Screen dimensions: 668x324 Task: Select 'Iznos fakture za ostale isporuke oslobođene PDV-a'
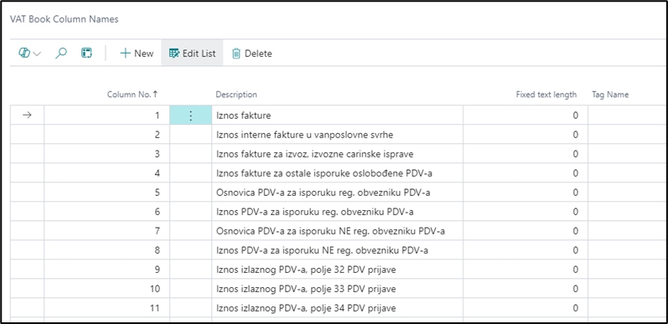(x=325, y=173)
